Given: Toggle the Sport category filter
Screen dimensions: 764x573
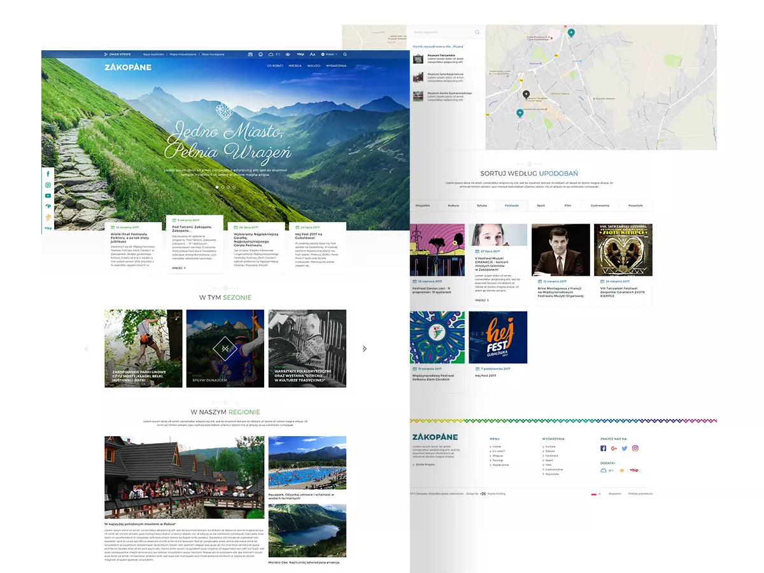Looking at the screenshot, I should point(541,206).
